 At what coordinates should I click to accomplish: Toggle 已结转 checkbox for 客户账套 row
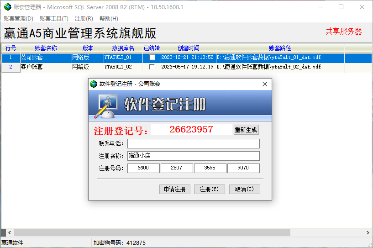click(152, 67)
